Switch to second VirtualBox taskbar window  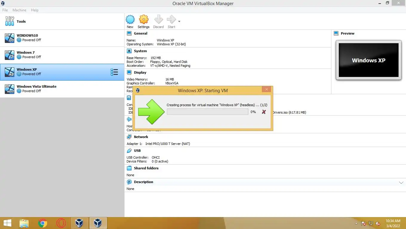coord(98,223)
